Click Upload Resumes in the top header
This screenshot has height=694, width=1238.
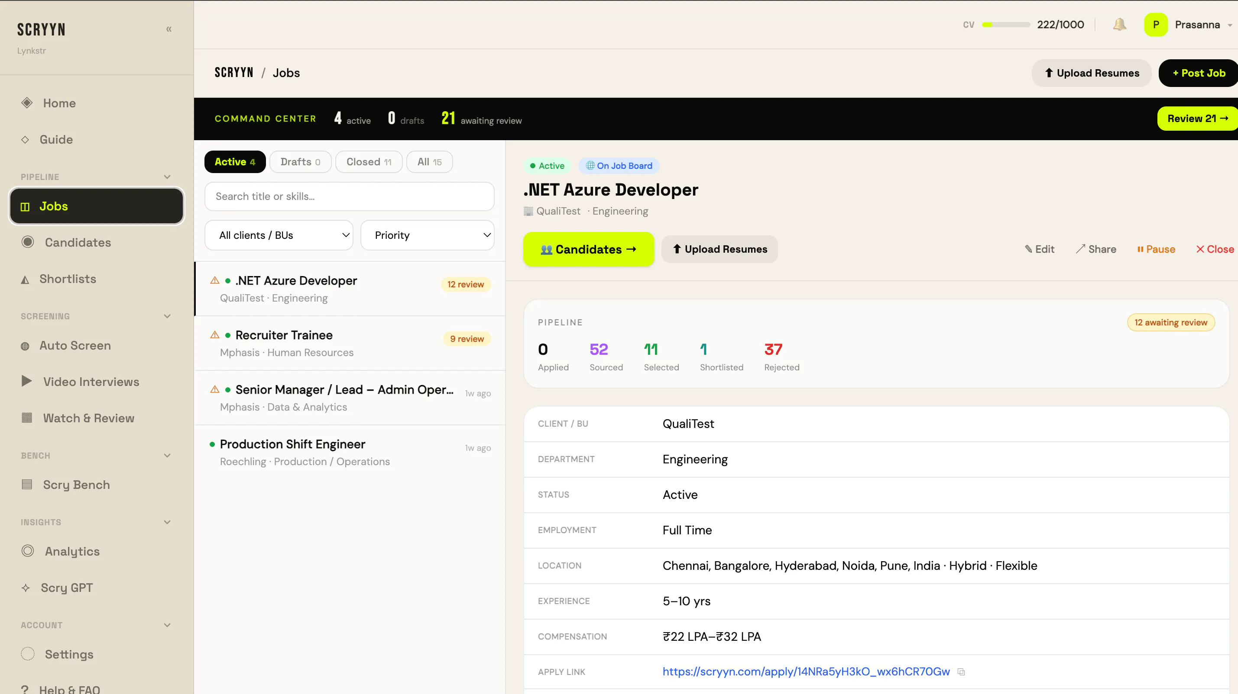pos(1092,73)
